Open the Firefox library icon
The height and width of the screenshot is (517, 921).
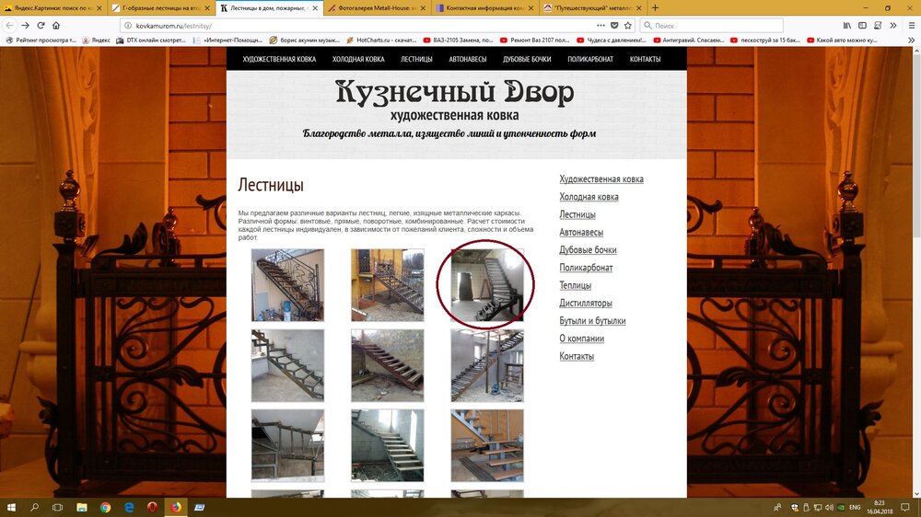847,25
